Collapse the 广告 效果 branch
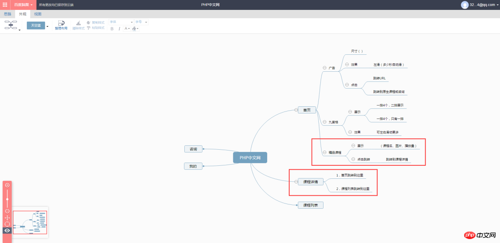Viewport: 500px width, 243px height. [x=347, y=64]
